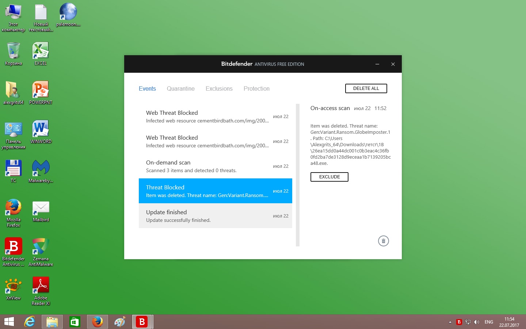Close the Bitdefender window

pyautogui.click(x=393, y=64)
